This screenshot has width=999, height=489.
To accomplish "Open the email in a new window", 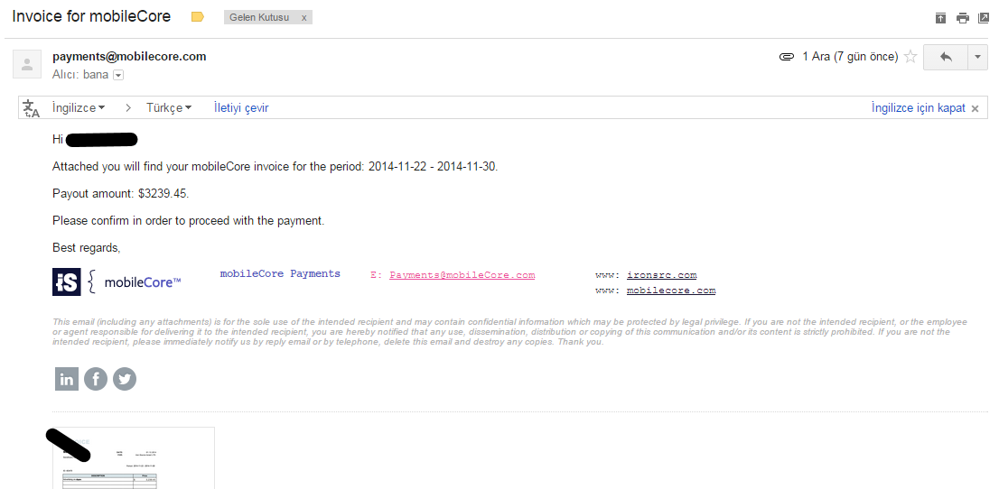I will [984, 18].
